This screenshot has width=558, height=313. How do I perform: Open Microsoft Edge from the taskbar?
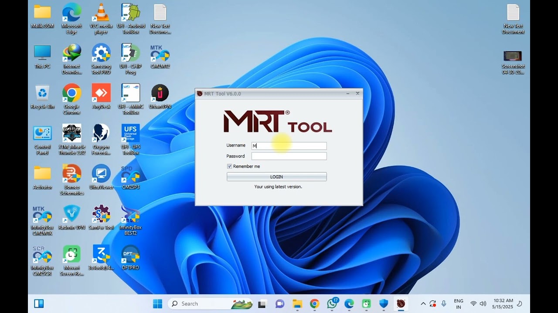click(x=349, y=303)
